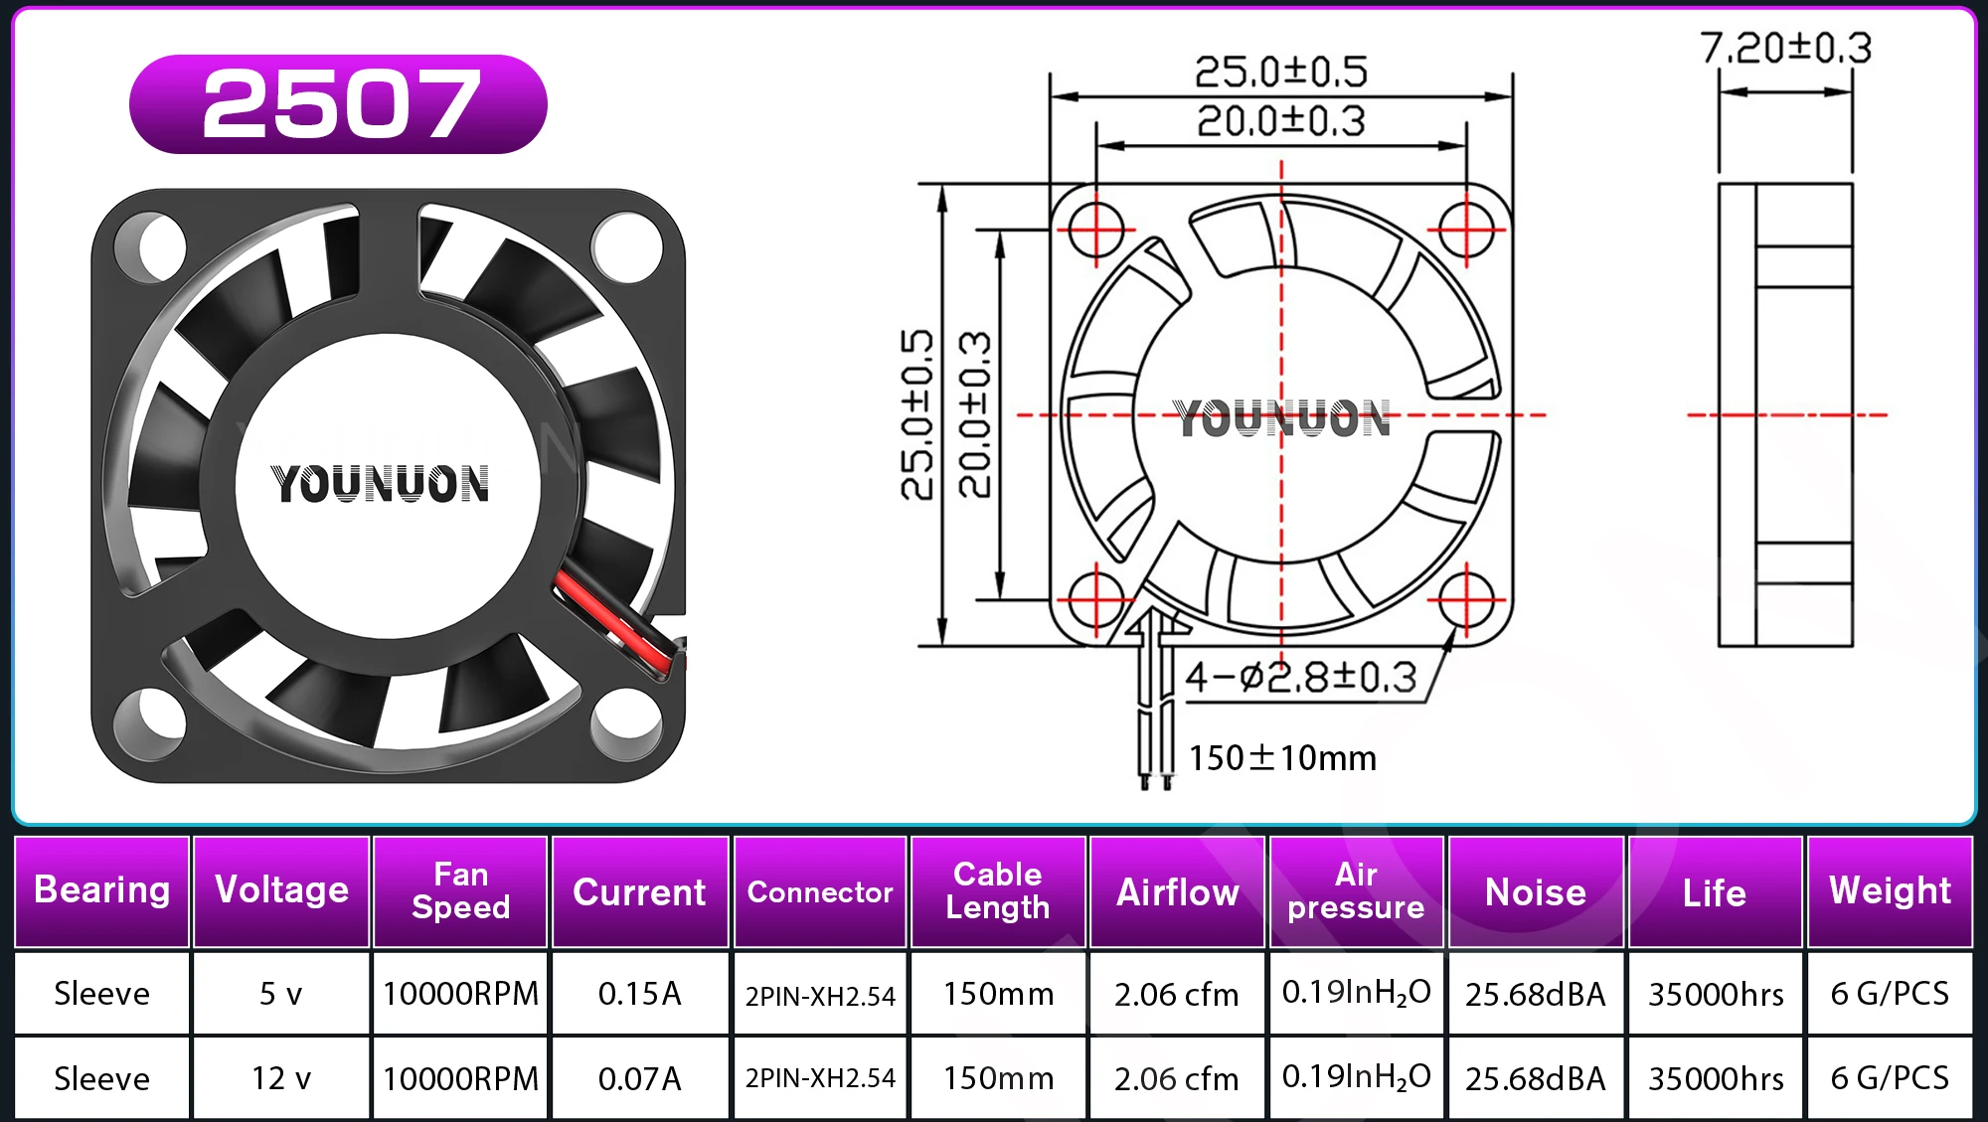Viewport: 1988px width, 1122px height.
Task: Click the 0.07A current cell
Action: coord(639,1078)
